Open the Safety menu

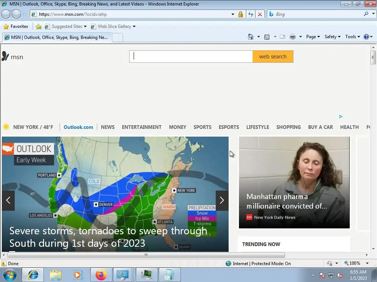point(332,37)
